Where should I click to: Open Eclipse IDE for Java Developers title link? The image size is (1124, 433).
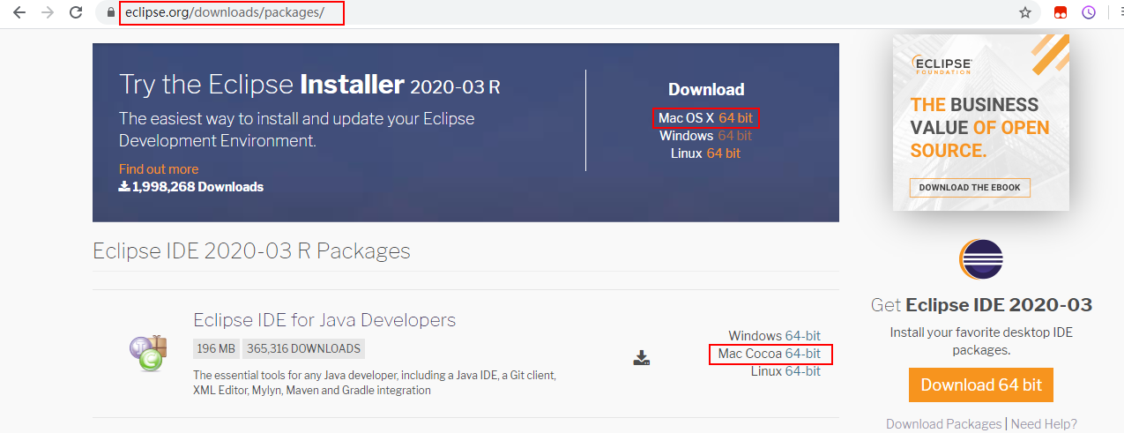(324, 319)
